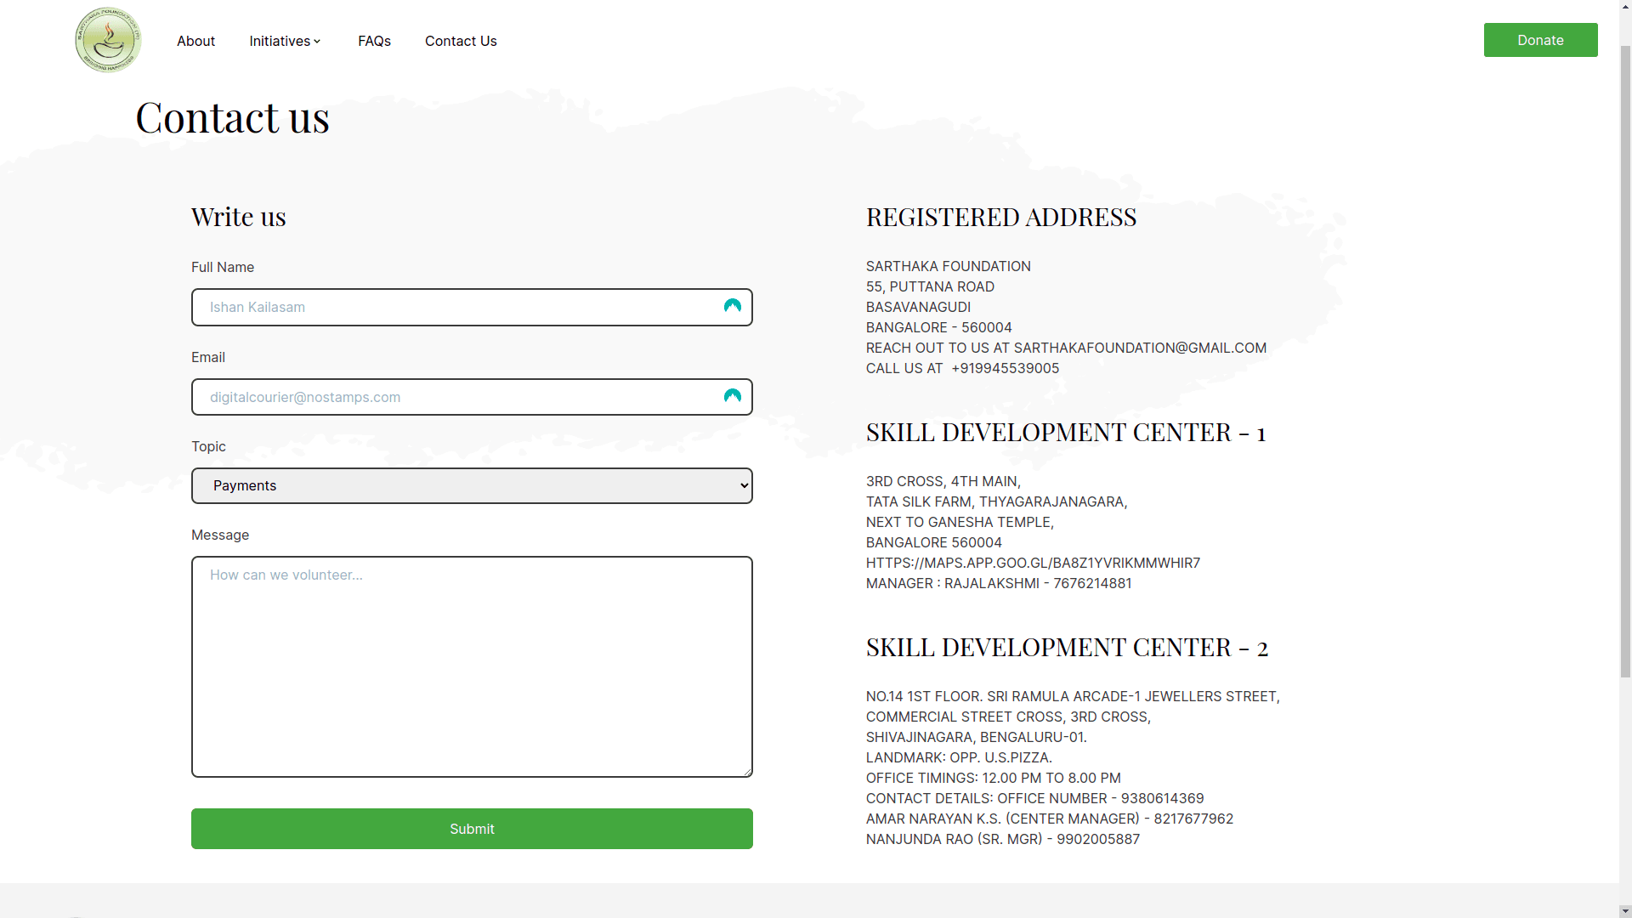Viewport: 1632px width, 918px height.
Task: Click inside the Message text area
Action: [472, 666]
